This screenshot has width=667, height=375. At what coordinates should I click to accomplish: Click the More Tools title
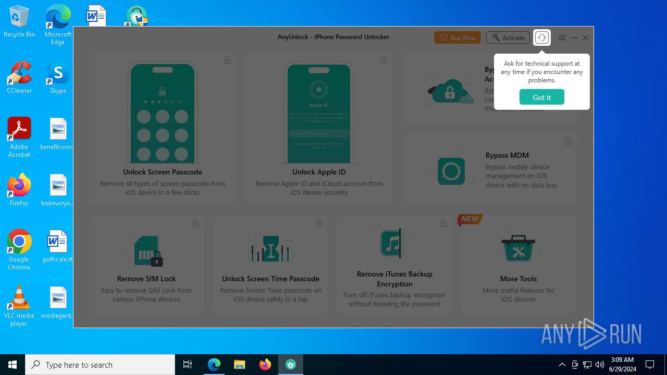pos(518,279)
